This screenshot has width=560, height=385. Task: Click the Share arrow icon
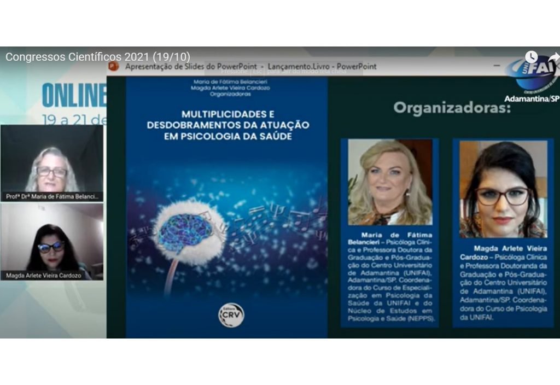point(553,57)
